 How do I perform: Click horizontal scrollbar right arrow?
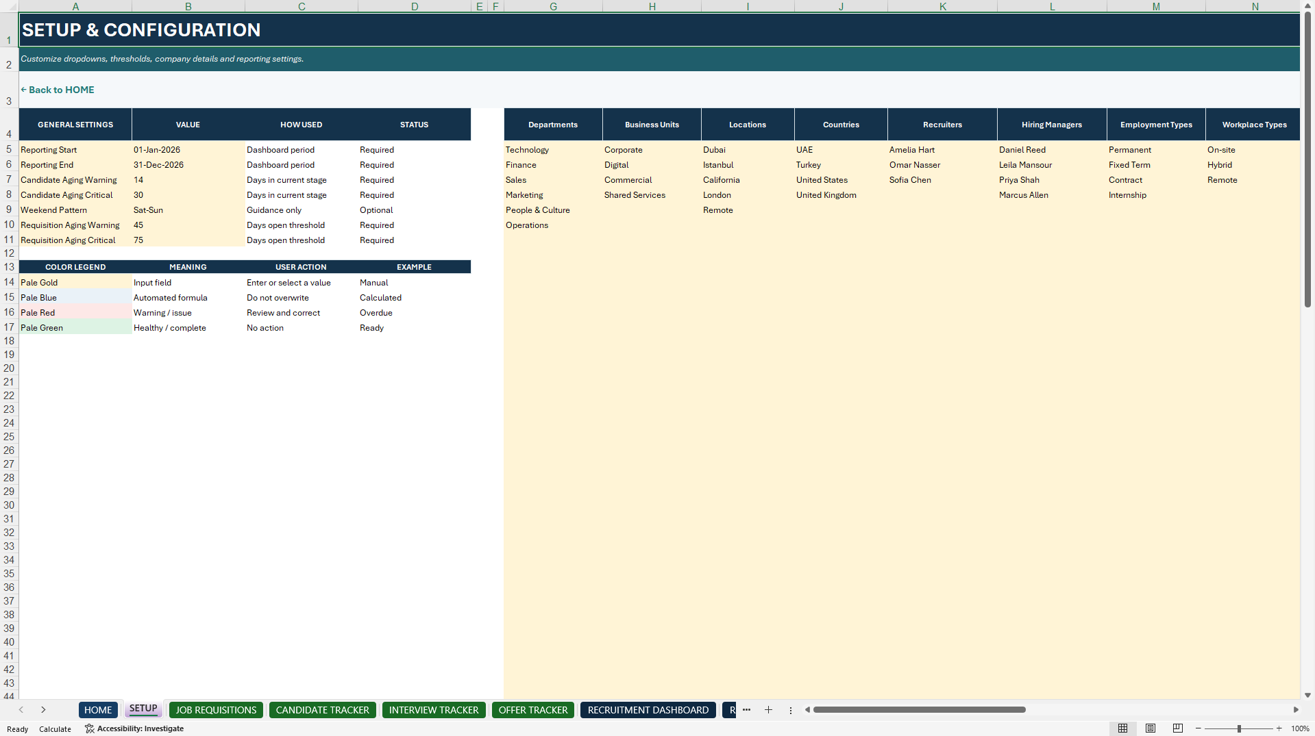point(1296,710)
